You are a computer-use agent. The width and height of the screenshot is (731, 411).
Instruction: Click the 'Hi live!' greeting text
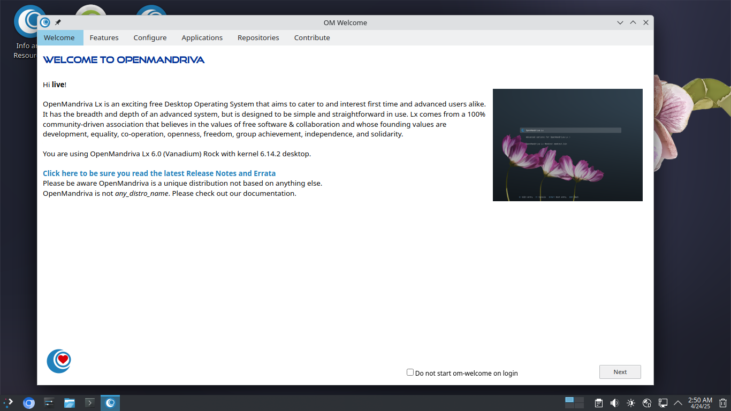click(x=55, y=85)
